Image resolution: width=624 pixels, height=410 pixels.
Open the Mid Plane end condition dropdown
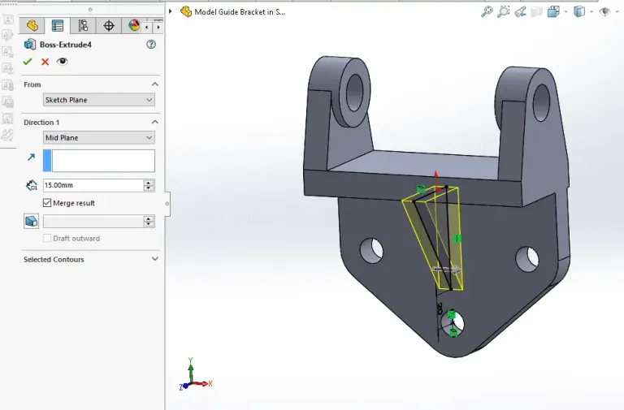(x=98, y=138)
